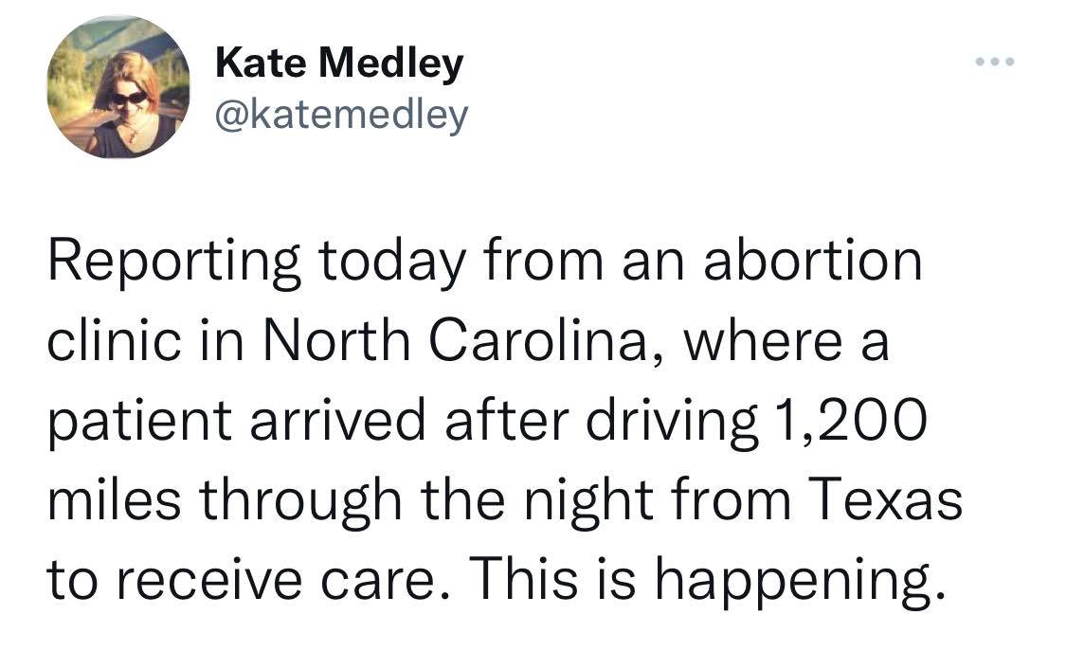The image size is (1066, 651).
Task: Click the word "Texas" in the tweet
Action: click(887, 498)
